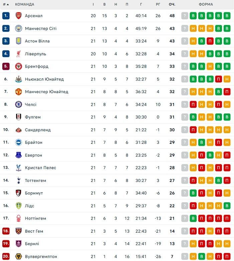Sort by the РГ goal difference header

[158, 5]
